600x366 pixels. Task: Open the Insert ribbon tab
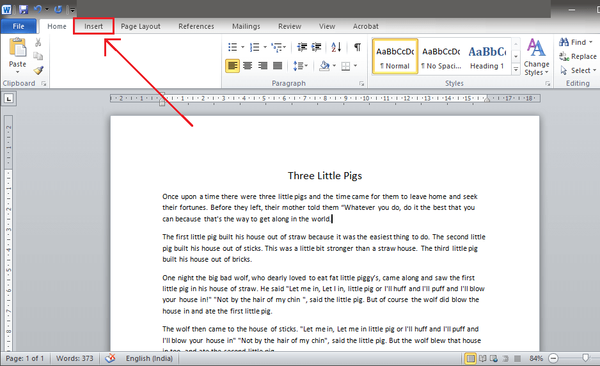[93, 26]
